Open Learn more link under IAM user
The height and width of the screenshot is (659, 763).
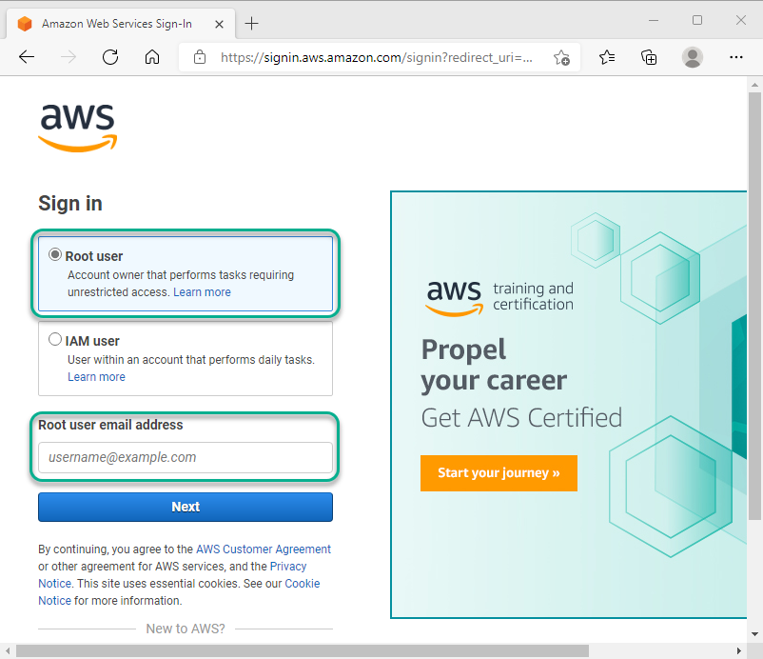96,377
